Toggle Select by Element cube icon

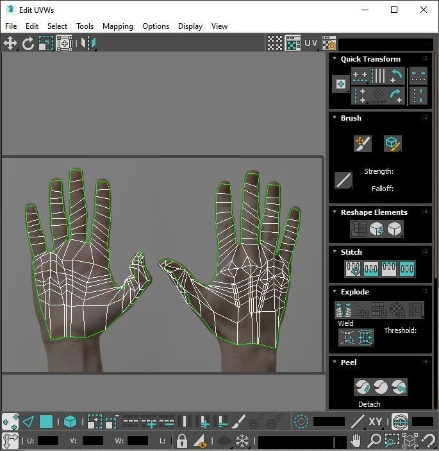pos(70,422)
